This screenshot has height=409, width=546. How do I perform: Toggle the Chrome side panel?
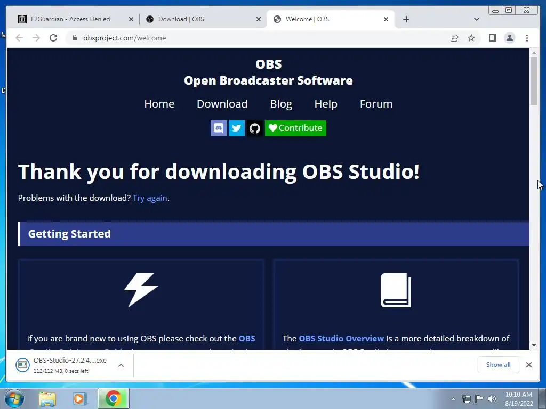[492, 38]
